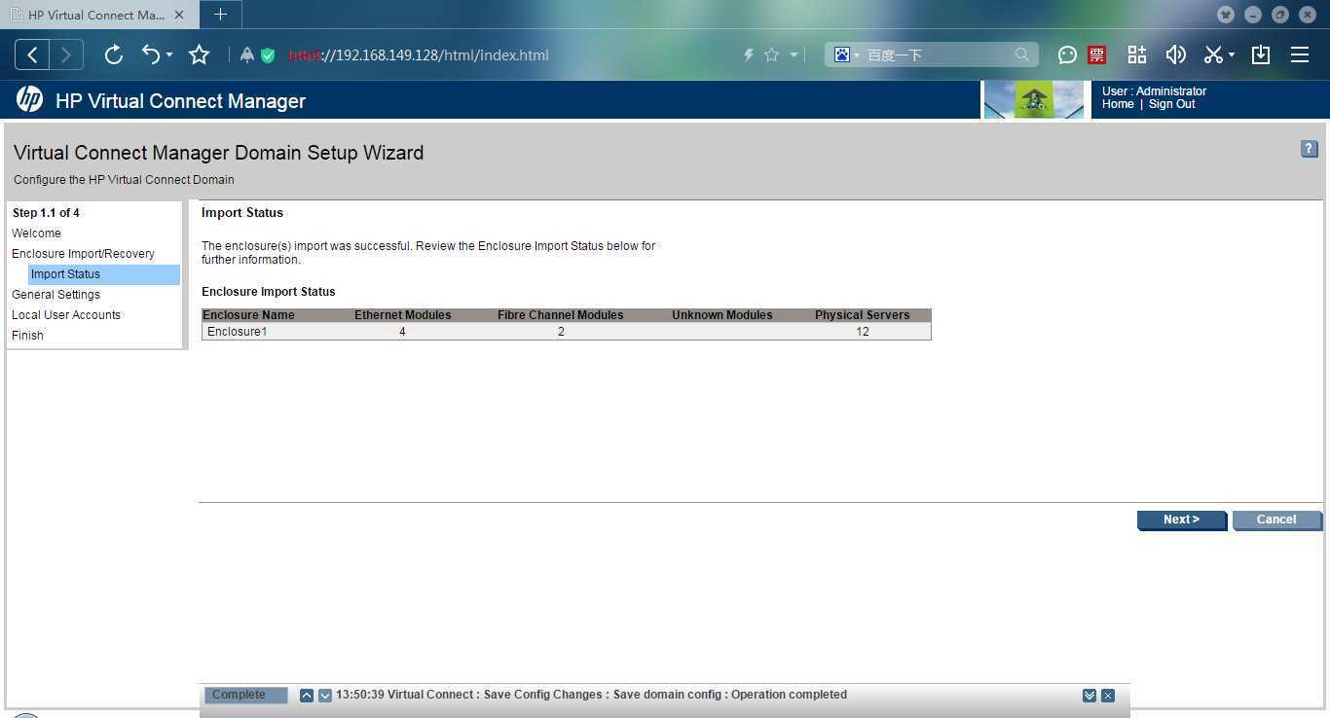
Task: Open the undo arrow dropdown caret
Action: [x=169, y=55]
